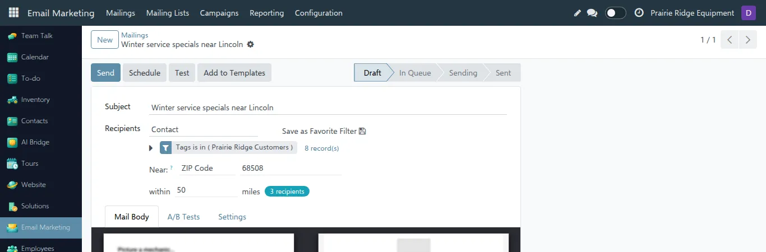Open the Reporting menu
The width and height of the screenshot is (766, 252).
coord(267,13)
